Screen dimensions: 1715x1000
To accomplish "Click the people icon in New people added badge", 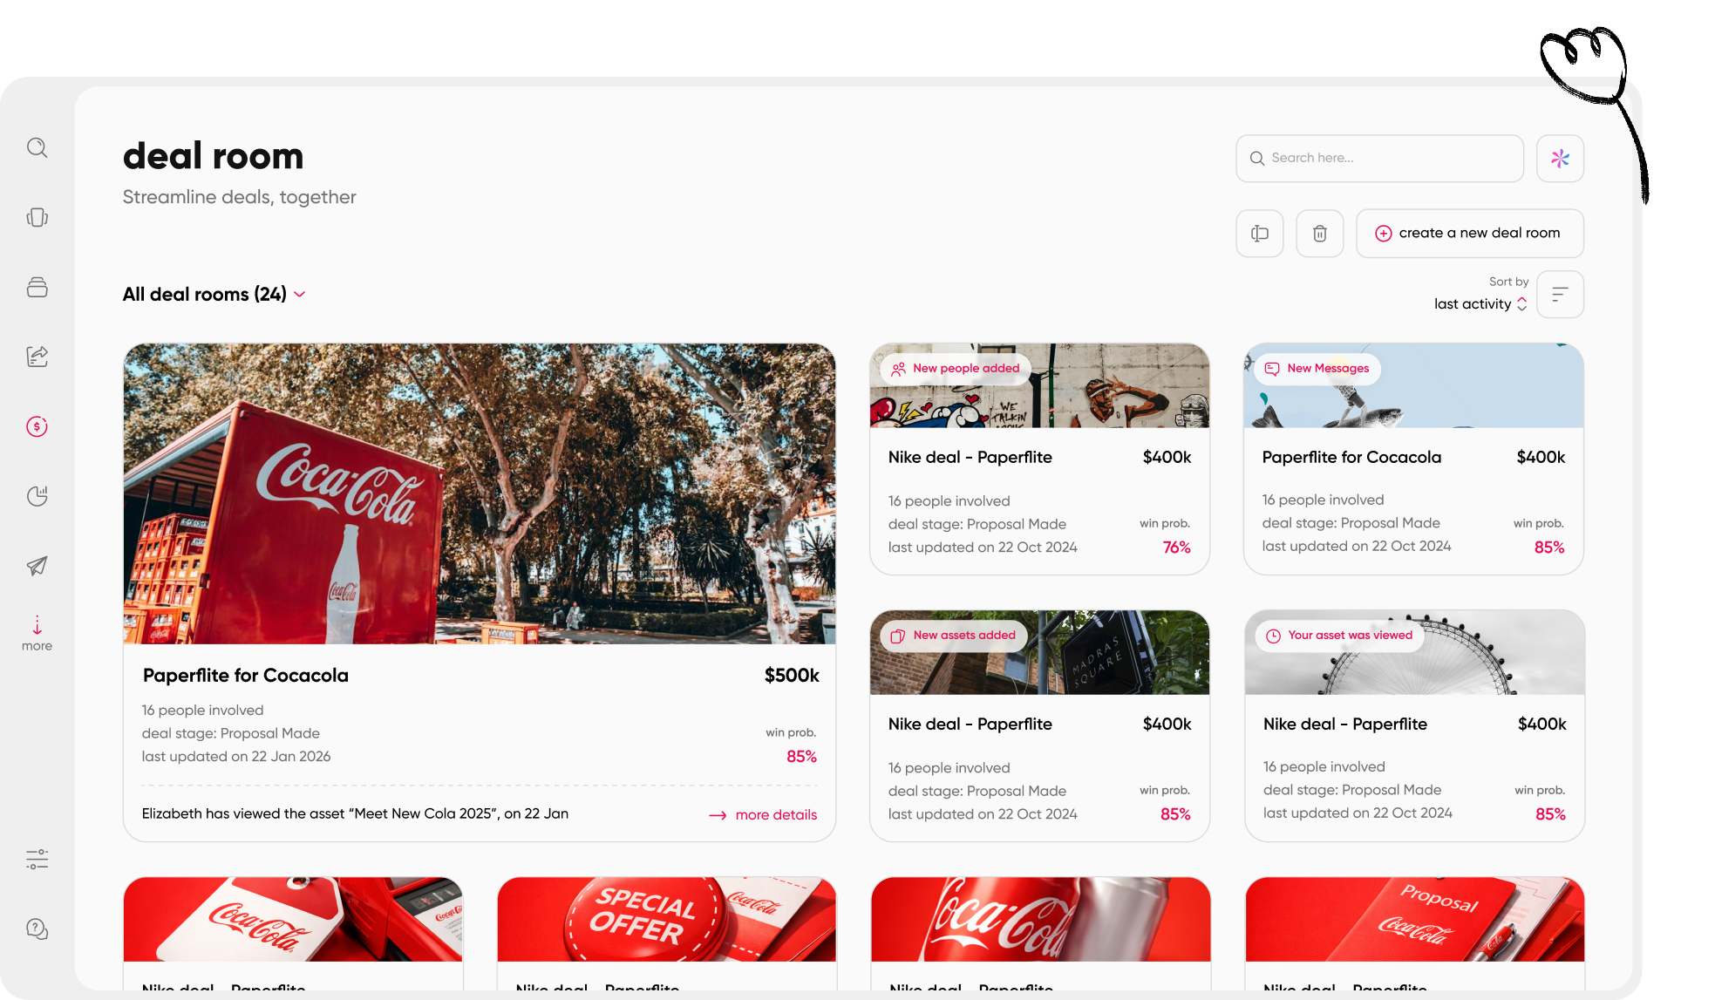I will pos(899,369).
